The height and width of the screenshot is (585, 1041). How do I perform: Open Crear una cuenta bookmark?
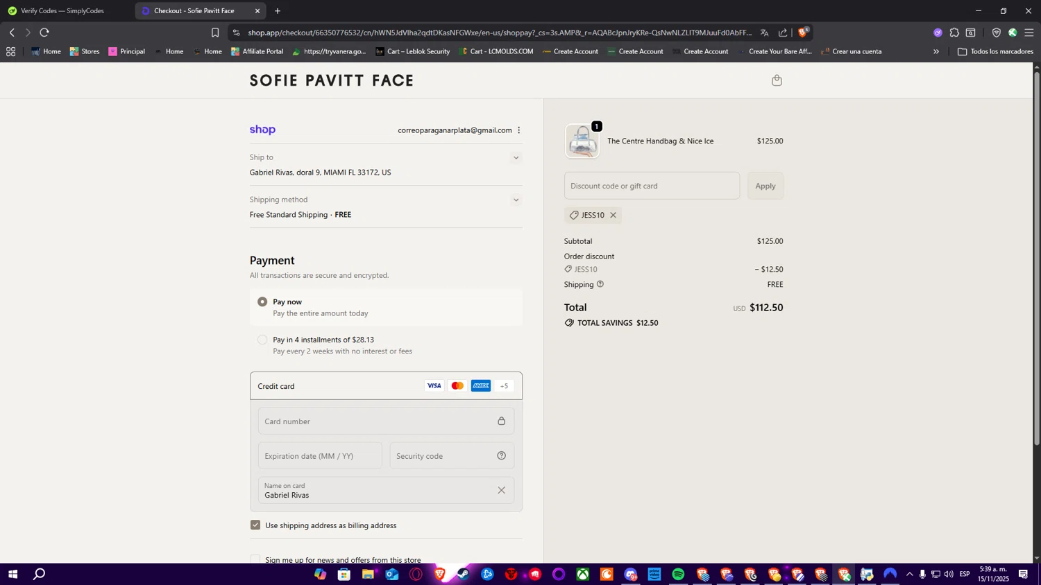pyautogui.click(x=851, y=51)
